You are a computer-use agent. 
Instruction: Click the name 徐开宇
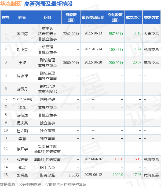click(x=22, y=149)
